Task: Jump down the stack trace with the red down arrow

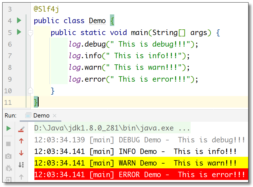Action: [21, 153]
